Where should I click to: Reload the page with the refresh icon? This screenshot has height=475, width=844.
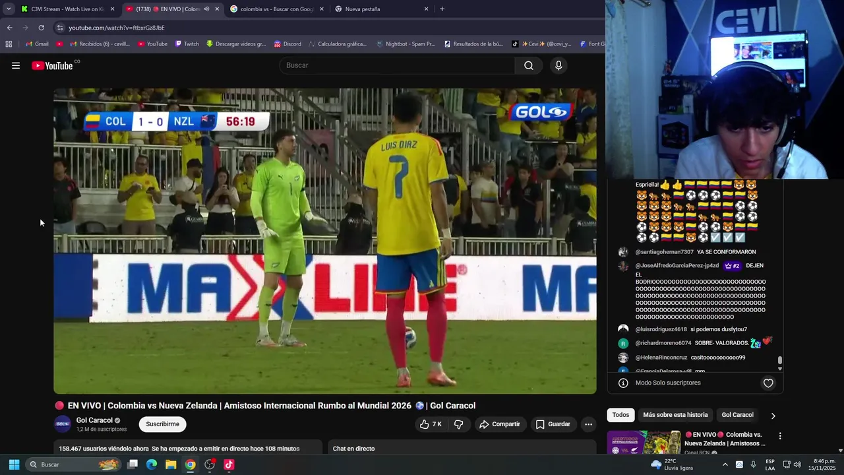pyautogui.click(x=41, y=28)
